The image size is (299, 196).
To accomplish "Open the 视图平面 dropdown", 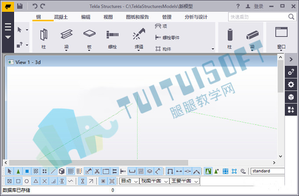I will tap(154, 181).
